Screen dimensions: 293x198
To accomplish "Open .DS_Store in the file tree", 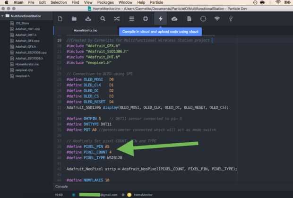I will pyautogui.click(x=22, y=23).
